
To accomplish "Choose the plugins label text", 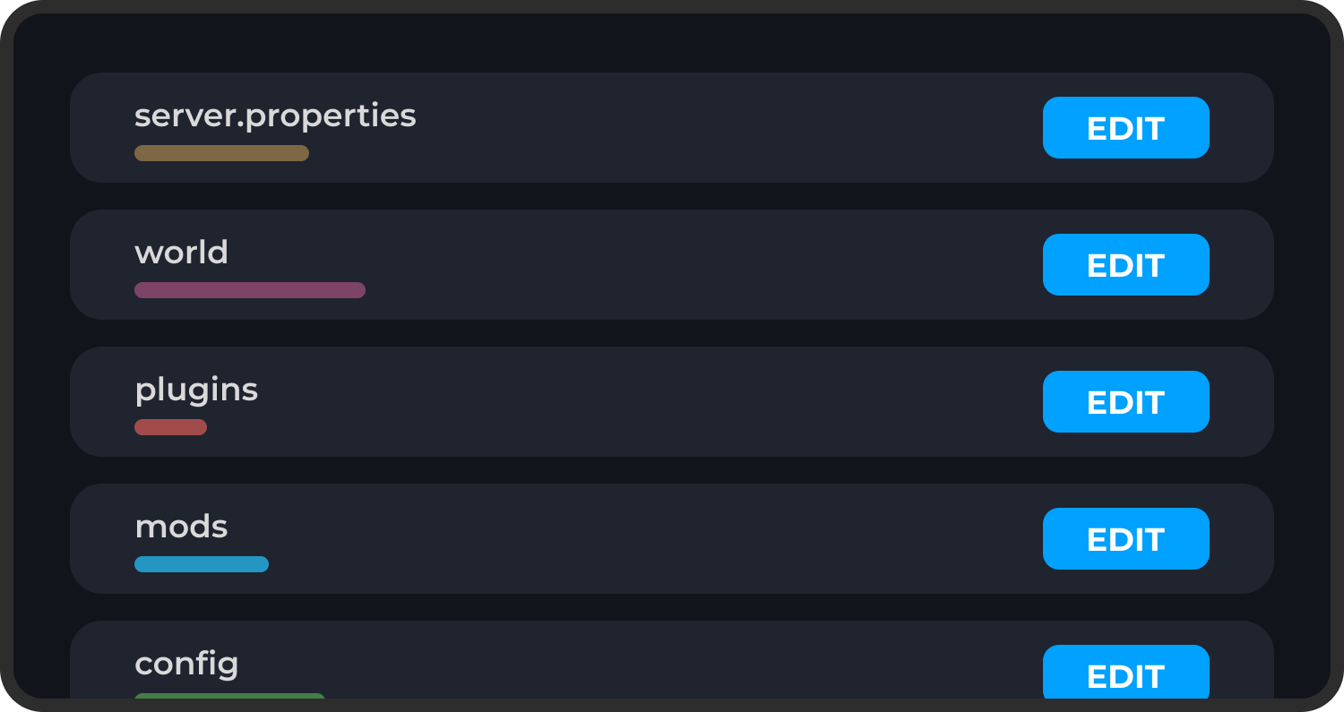I will 196,390.
